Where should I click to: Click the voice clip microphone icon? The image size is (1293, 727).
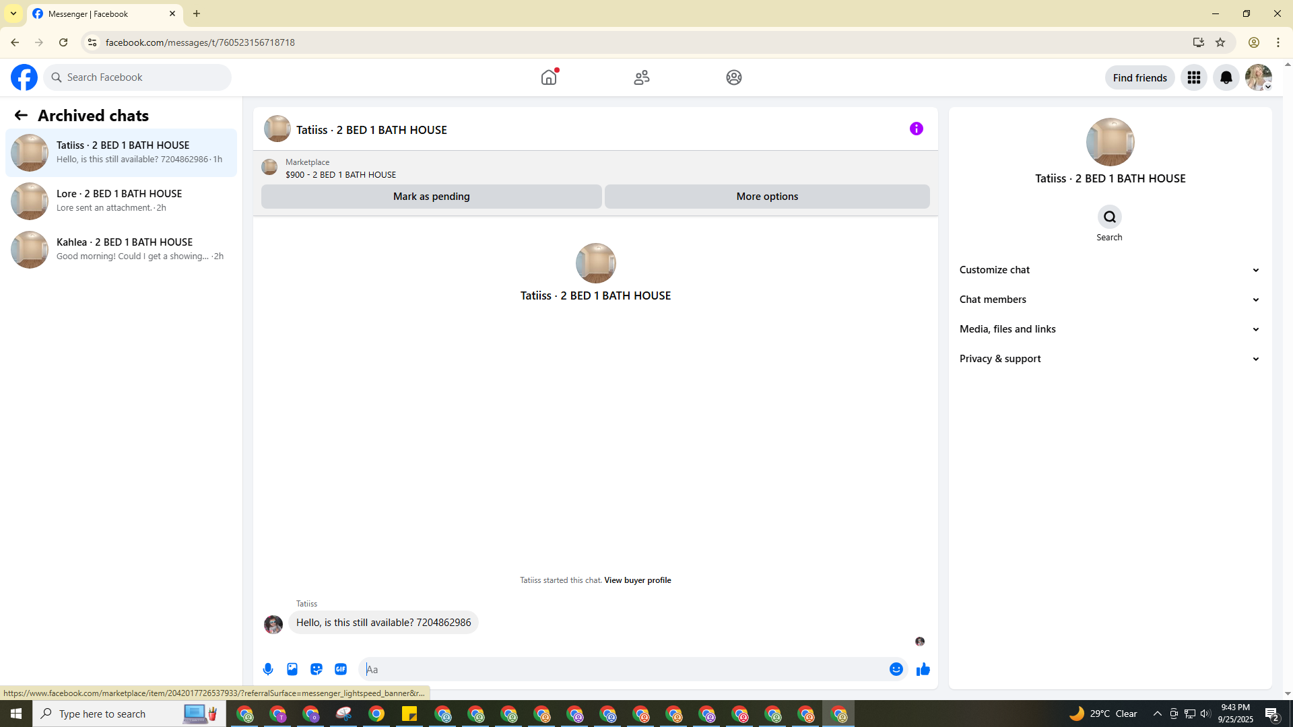[268, 669]
